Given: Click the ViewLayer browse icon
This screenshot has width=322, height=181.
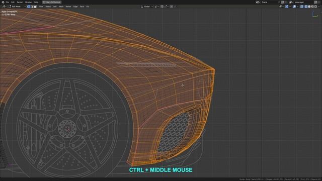Looking at the screenshot, I should point(291,2).
